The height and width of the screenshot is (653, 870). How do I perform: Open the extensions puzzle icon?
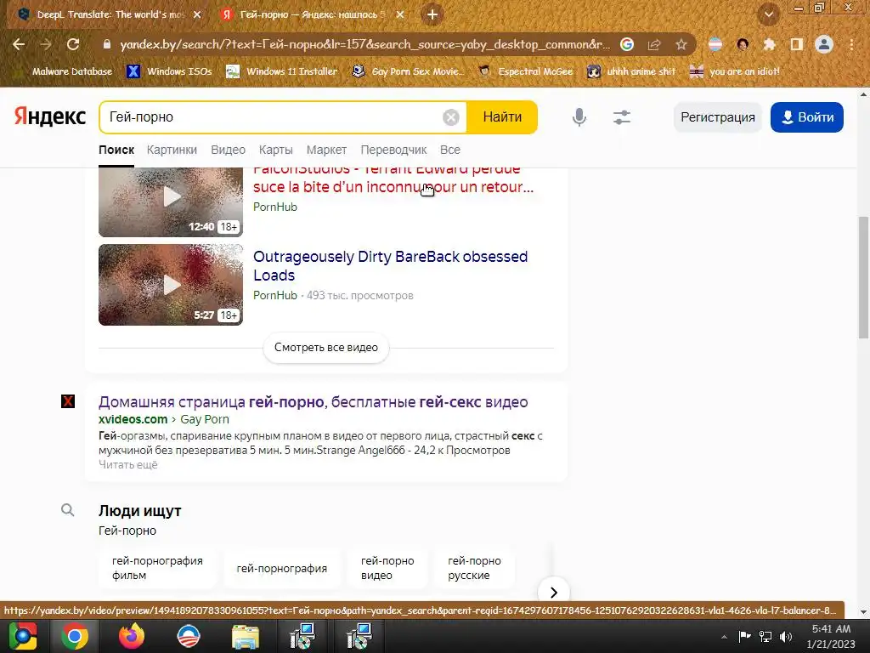point(769,44)
